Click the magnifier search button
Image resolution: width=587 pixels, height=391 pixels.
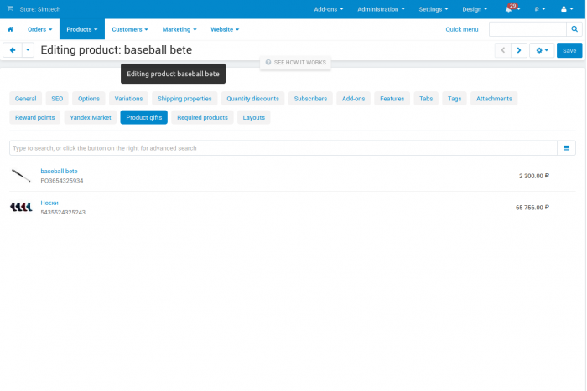[x=574, y=29]
